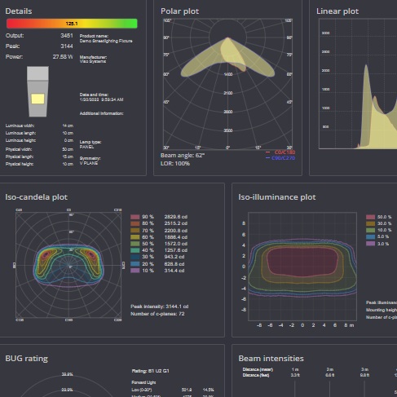
Task: Click the Beam intensities panel title
Action: (271, 359)
